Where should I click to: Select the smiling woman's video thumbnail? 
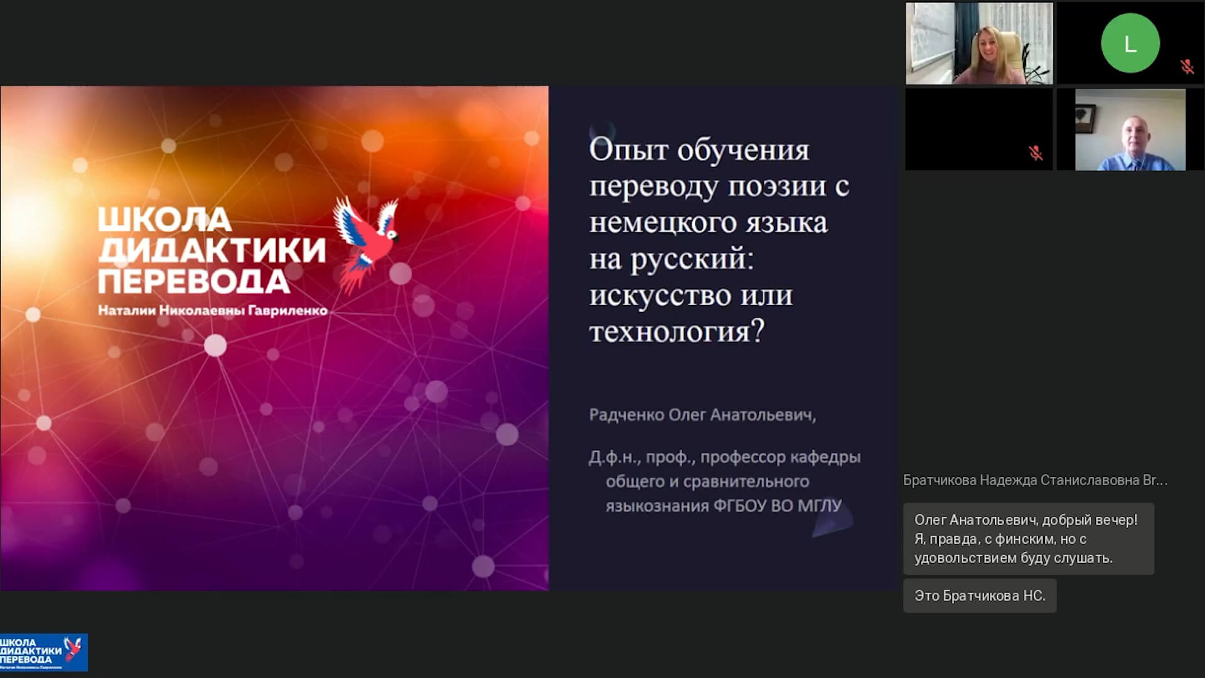pos(978,43)
